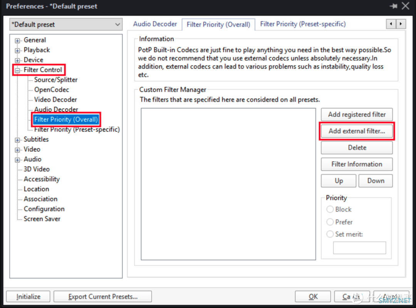Select the Prefer priority radio button
Viewport: 416px width, 308px height.
[330, 222]
